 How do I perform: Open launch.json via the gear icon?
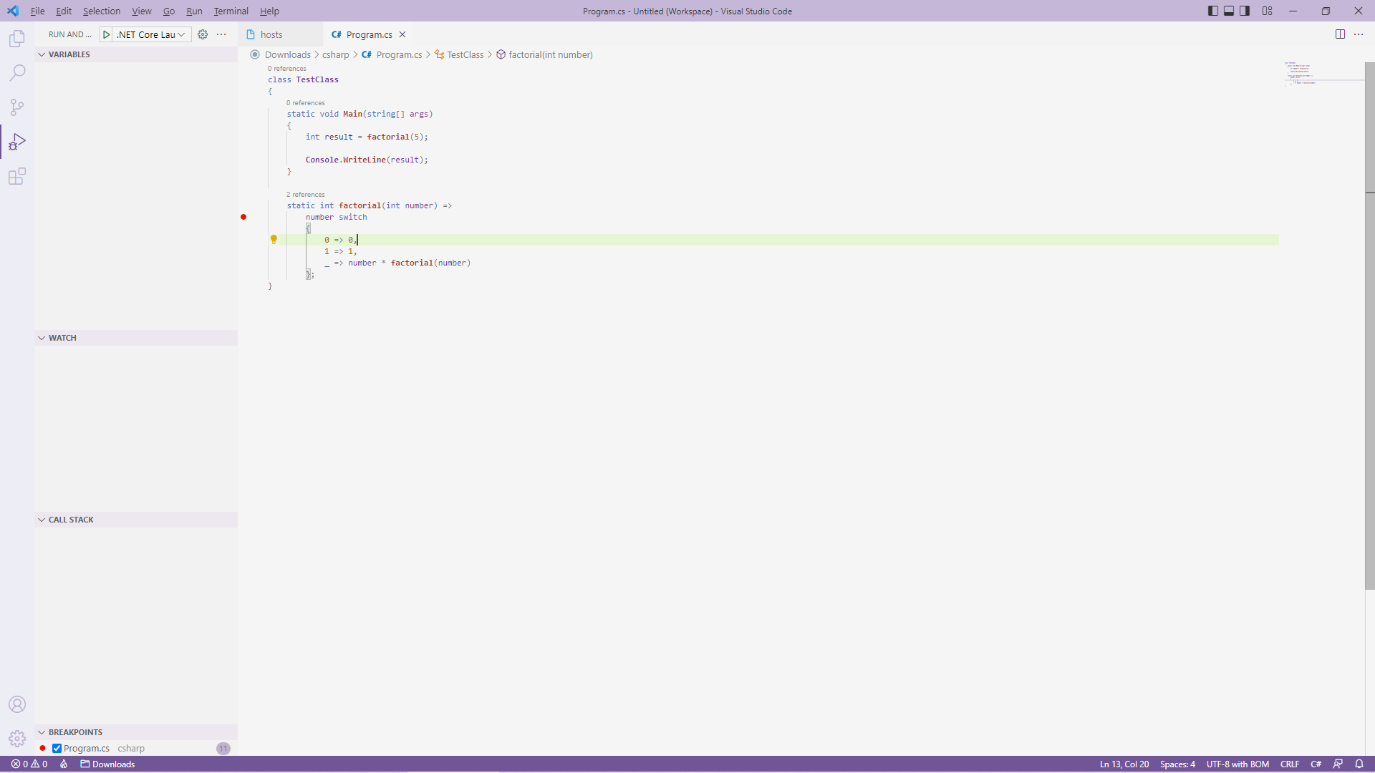coord(203,34)
